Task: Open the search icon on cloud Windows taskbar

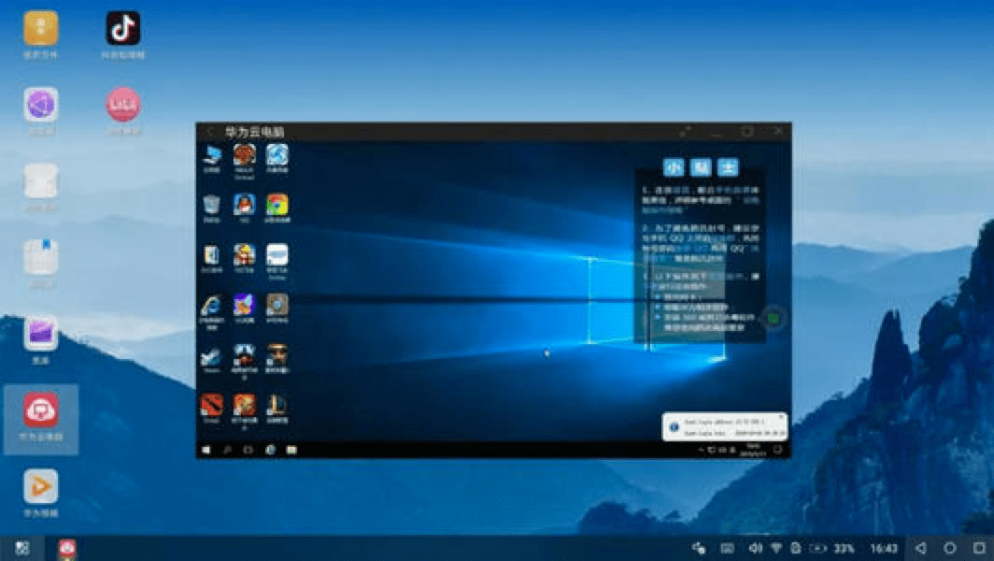Action: click(x=227, y=450)
